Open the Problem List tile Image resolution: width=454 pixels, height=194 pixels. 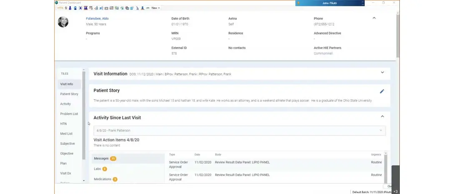coord(69,114)
